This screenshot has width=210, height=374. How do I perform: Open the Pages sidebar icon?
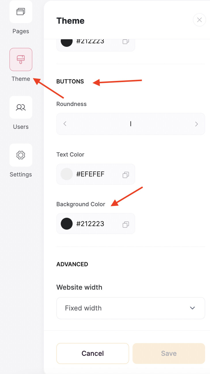21,12
